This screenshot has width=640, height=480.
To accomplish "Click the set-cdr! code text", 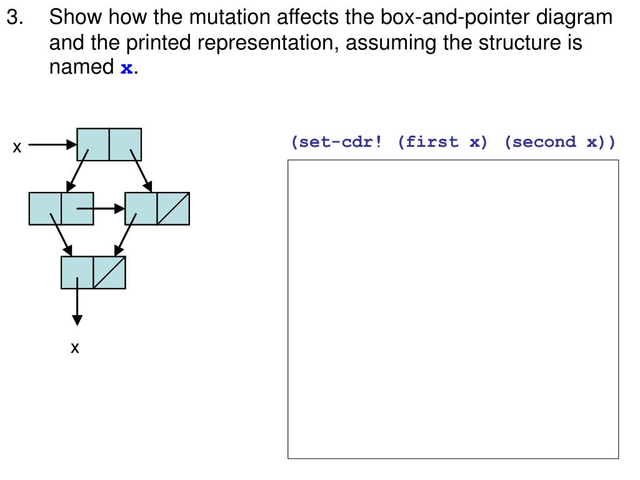I will tap(336, 142).
